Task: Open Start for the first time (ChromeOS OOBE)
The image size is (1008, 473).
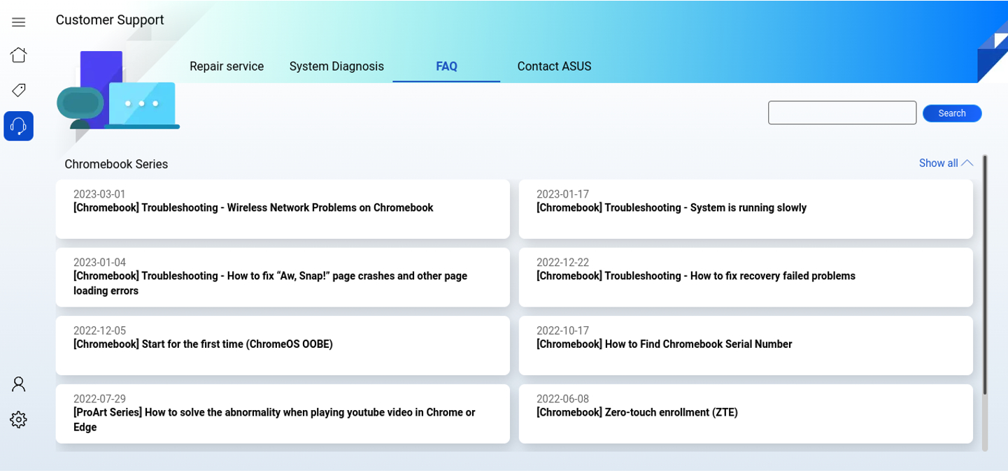Action: coord(283,345)
